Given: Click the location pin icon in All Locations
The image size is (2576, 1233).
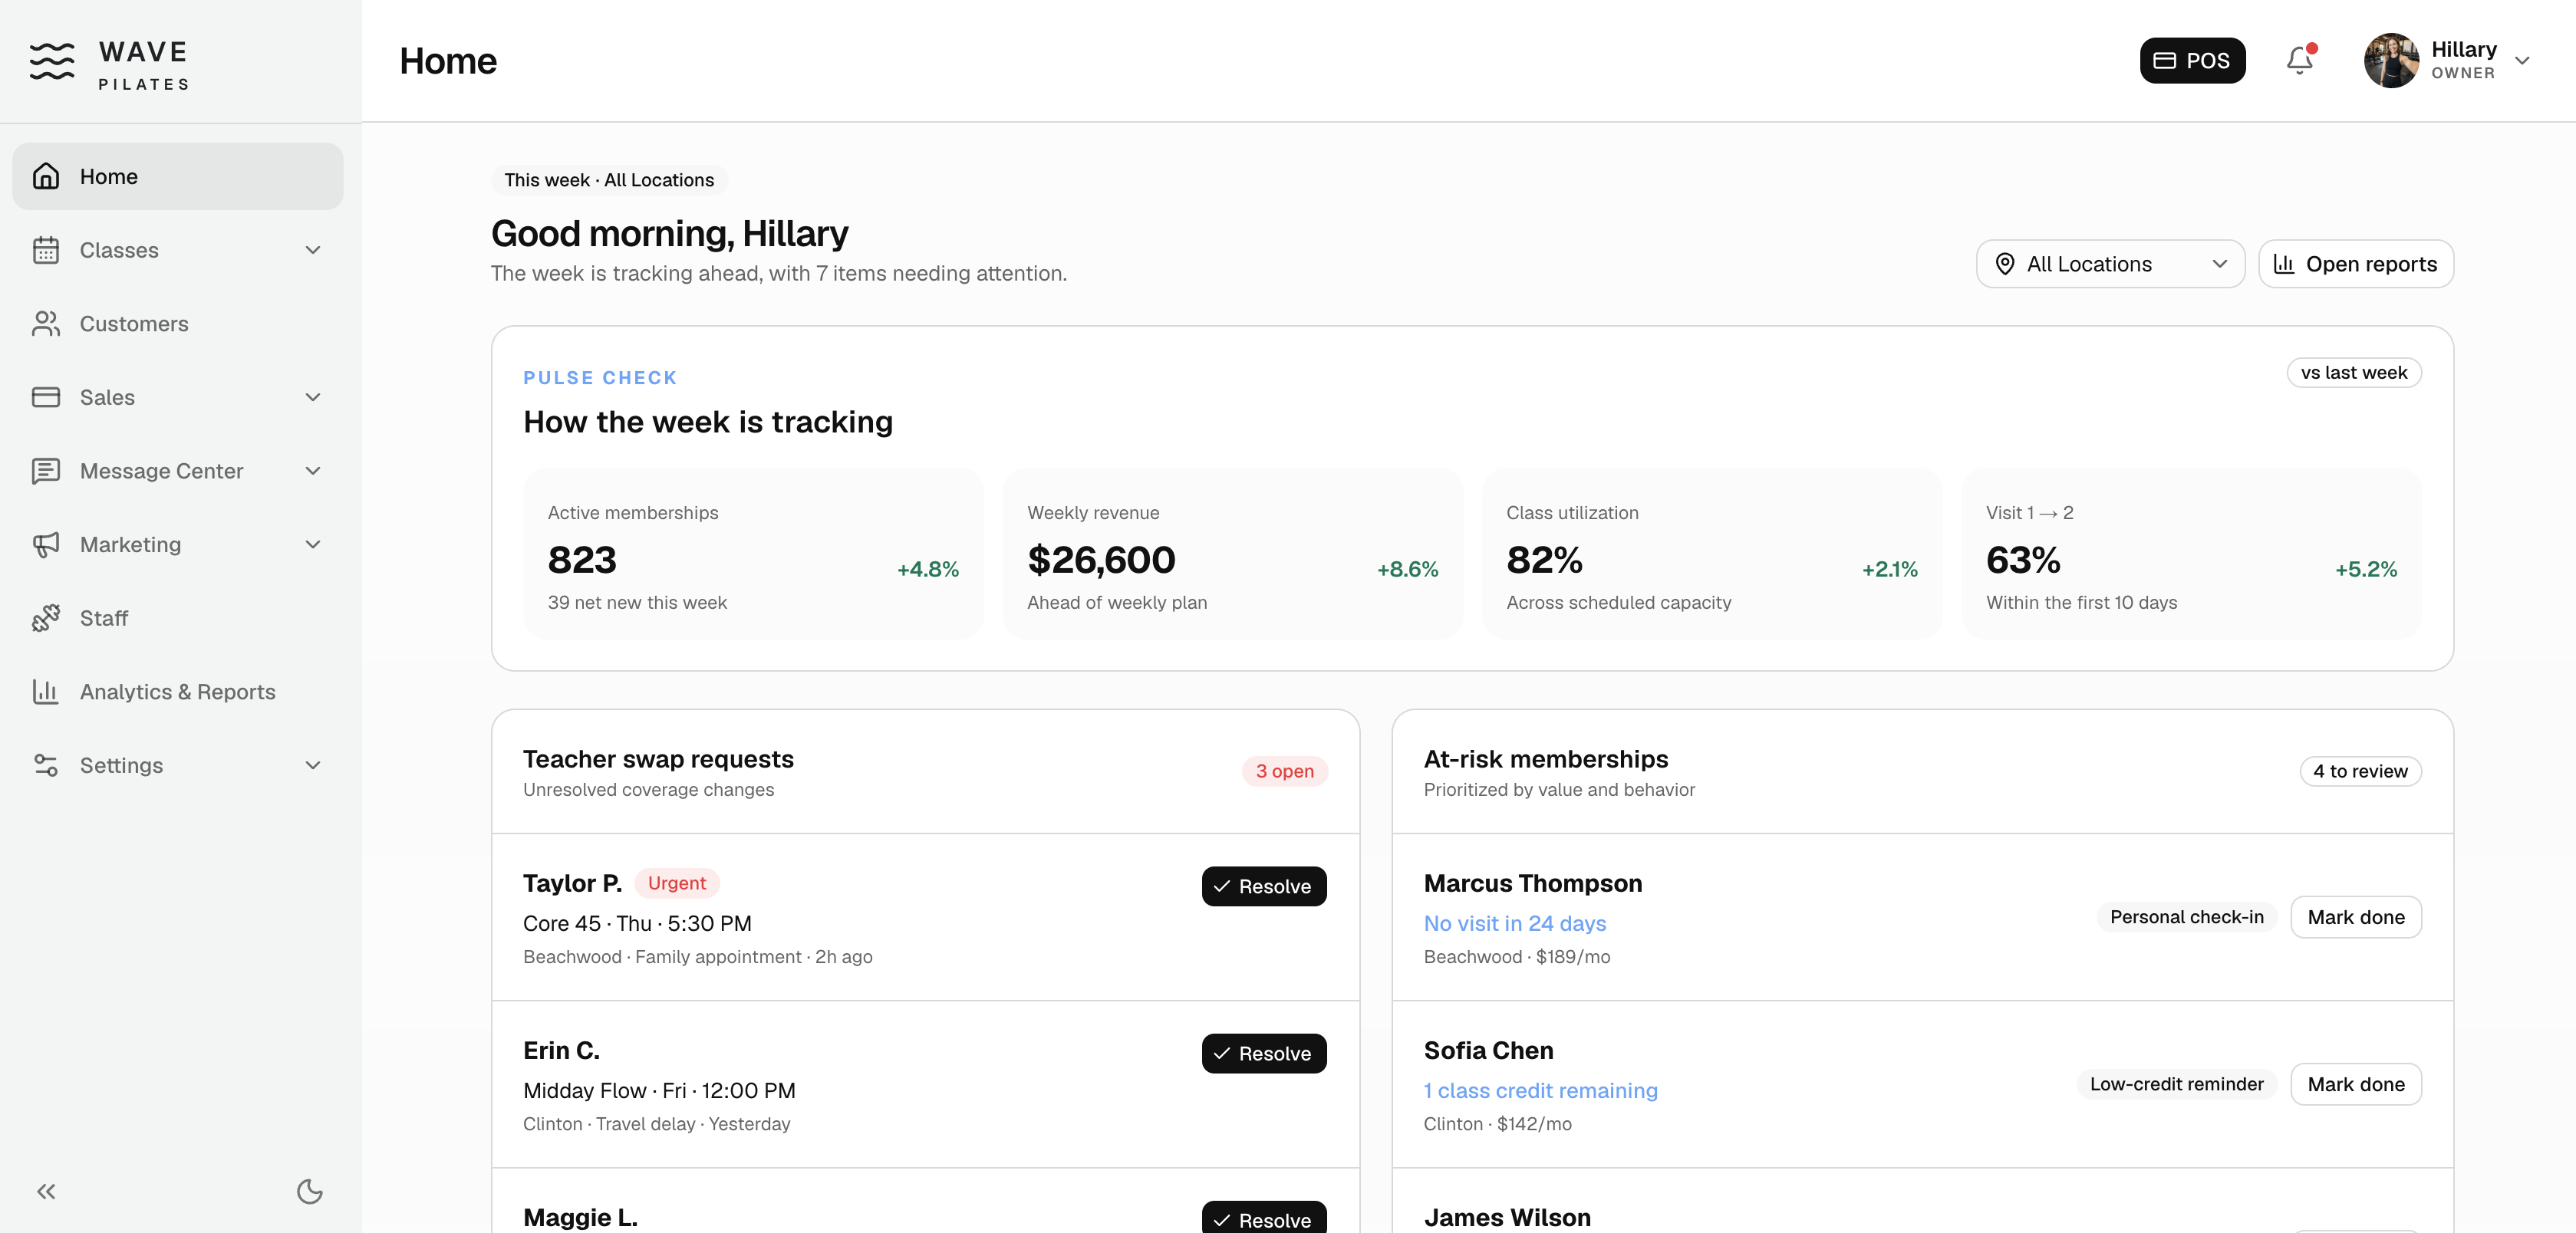Looking at the screenshot, I should click(x=2005, y=264).
